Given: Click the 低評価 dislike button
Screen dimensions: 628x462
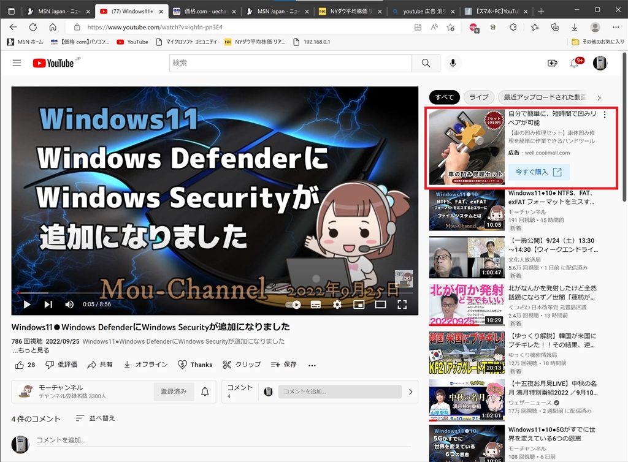Looking at the screenshot, I should [x=61, y=365].
